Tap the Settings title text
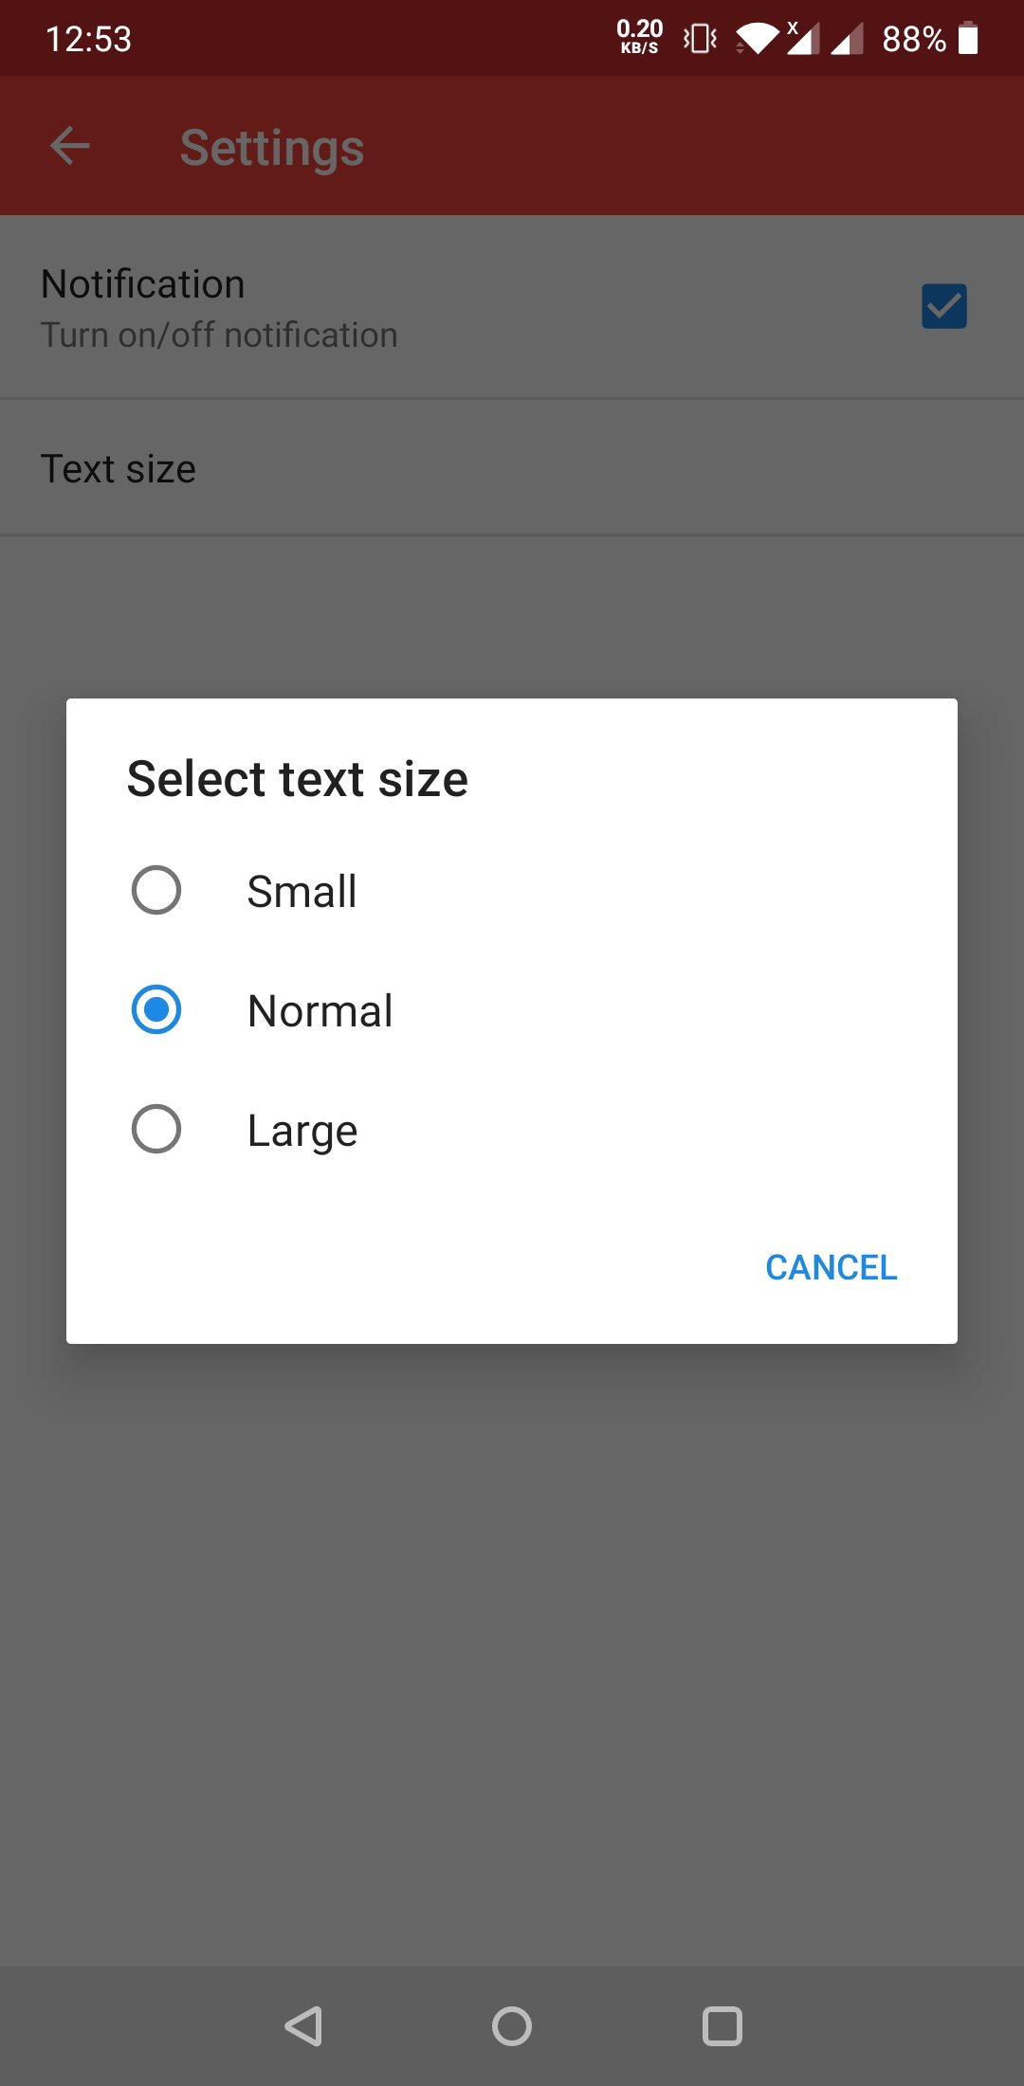 click(272, 148)
